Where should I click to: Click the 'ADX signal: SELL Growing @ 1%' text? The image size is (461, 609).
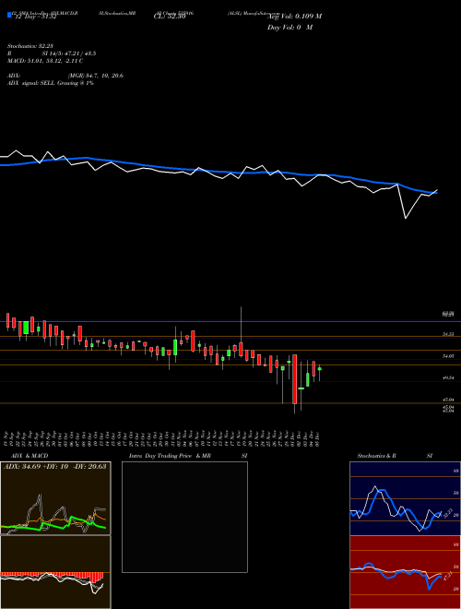(x=51, y=83)
